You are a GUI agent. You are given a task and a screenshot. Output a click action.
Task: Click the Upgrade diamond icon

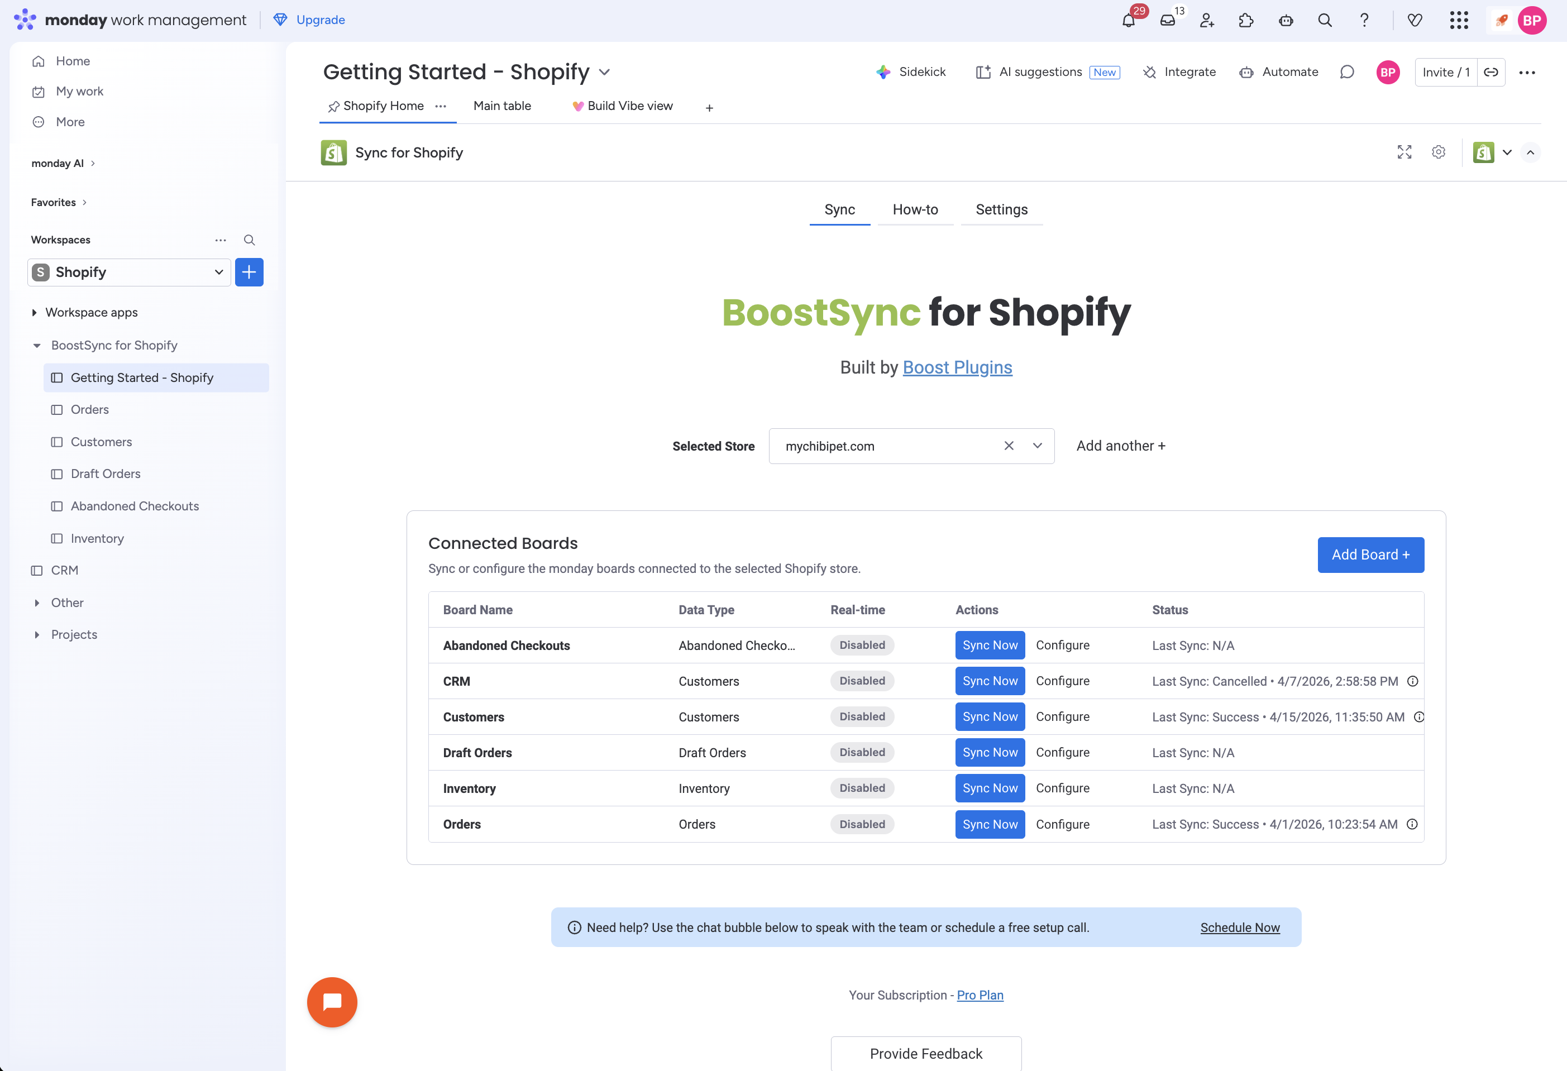[x=280, y=20]
